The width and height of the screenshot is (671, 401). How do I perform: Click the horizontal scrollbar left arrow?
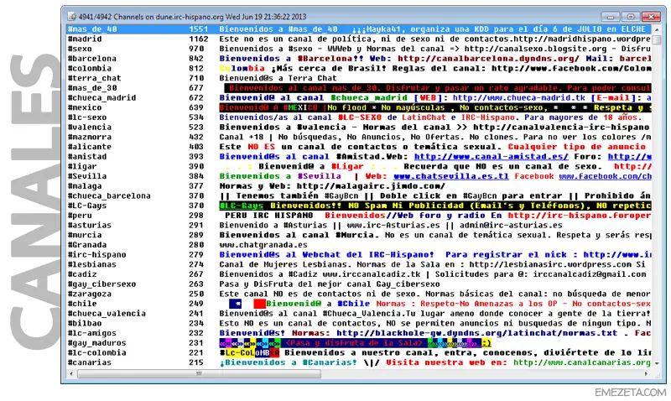[71, 373]
